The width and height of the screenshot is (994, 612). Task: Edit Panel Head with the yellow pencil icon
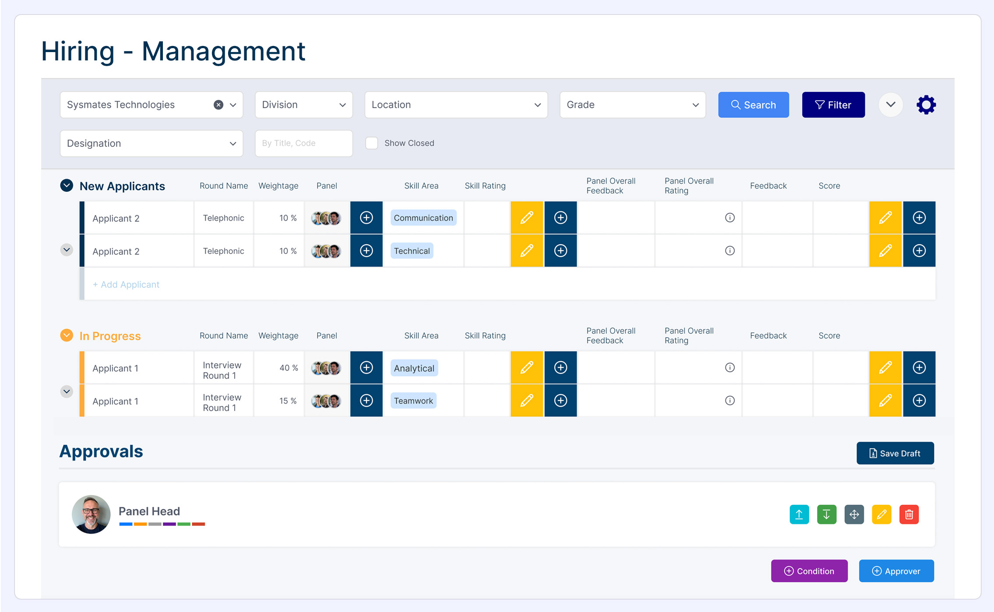tap(881, 514)
